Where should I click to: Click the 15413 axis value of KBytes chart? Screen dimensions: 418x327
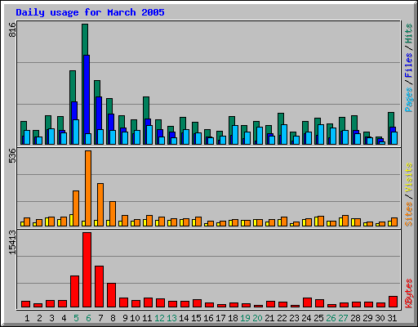click(x=12, y=243)
